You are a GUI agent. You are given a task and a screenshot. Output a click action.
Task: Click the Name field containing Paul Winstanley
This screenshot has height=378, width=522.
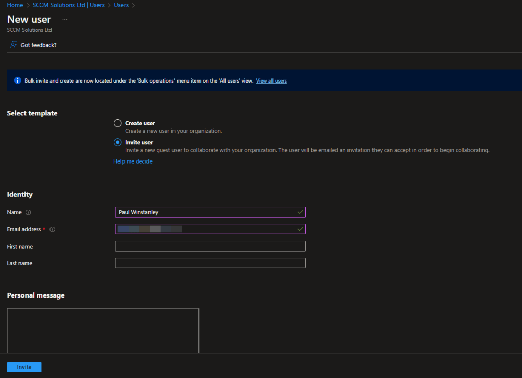[204, 212]
